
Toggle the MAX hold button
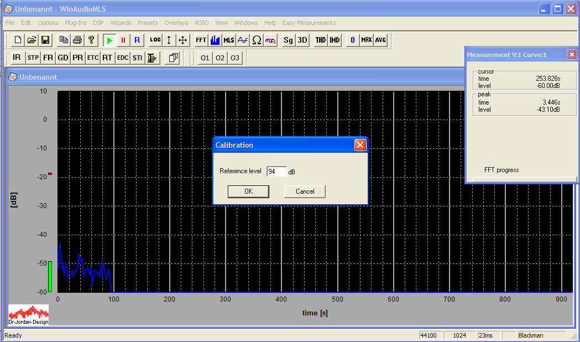pos(367,40)
